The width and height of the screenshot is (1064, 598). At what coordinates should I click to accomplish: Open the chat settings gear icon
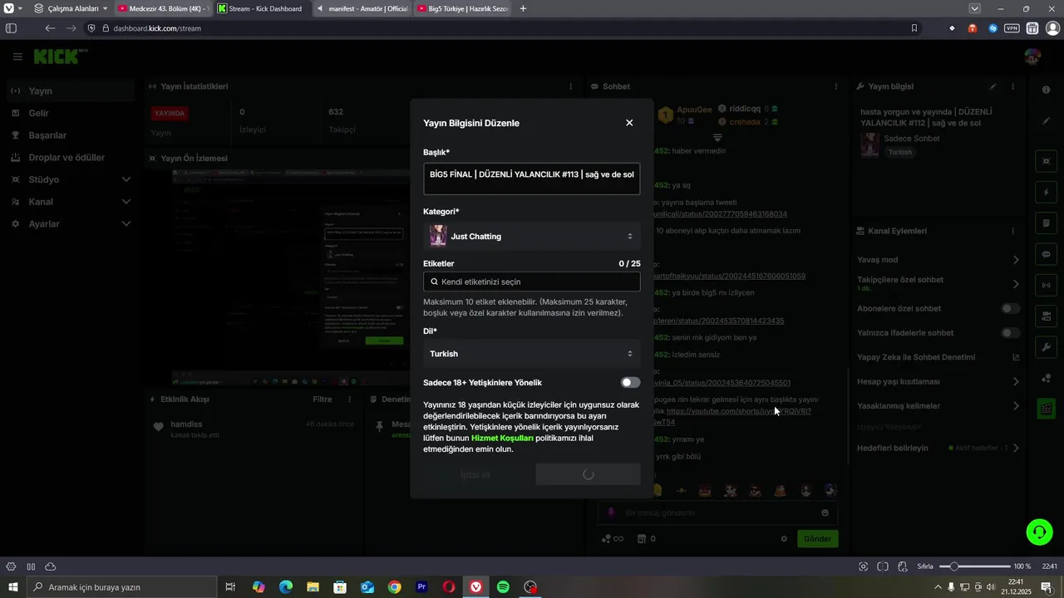(784, 539)
